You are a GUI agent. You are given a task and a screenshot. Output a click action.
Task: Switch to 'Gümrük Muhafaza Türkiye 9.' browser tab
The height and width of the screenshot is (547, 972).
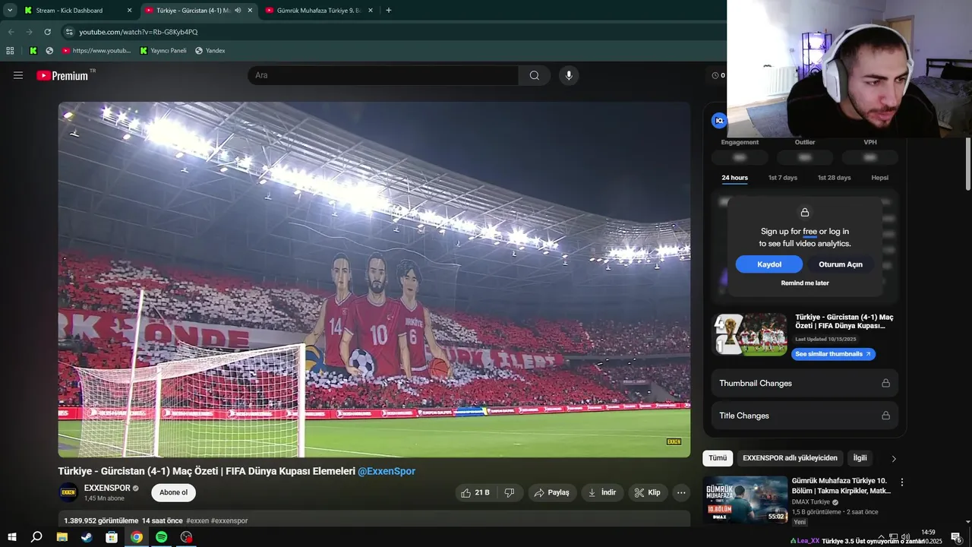tap(319, 11)
